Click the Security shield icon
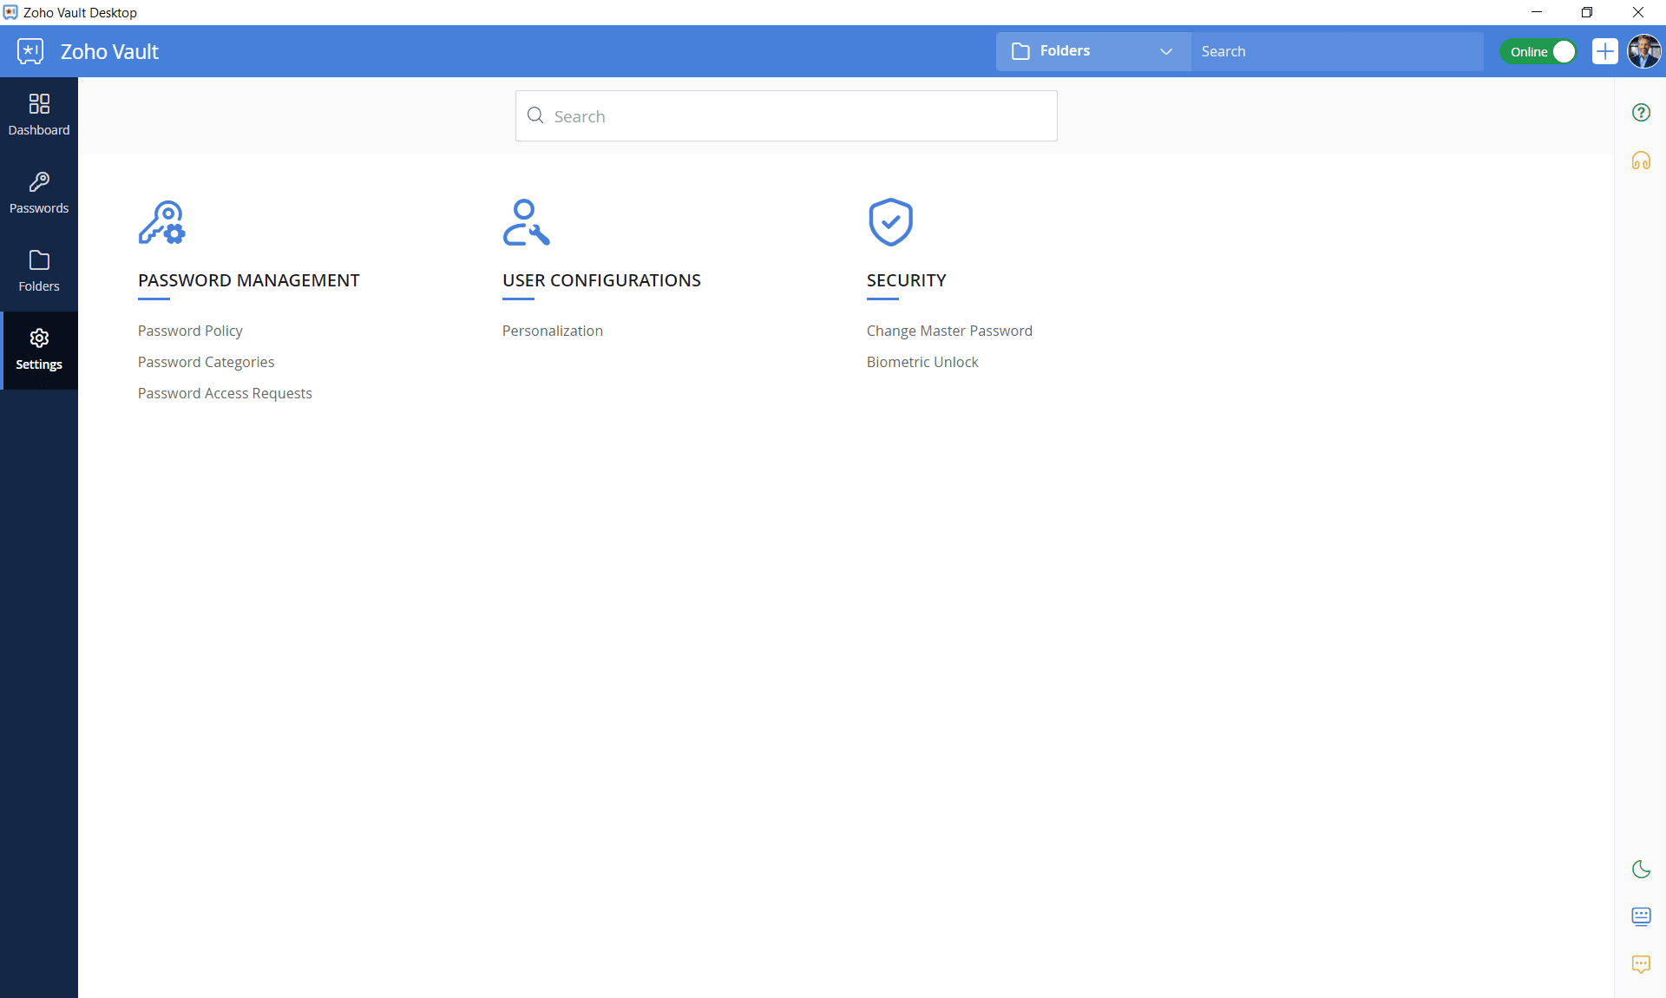This screenshot has width=1666, height=998. pyautogui.click(x=890, y=222)
